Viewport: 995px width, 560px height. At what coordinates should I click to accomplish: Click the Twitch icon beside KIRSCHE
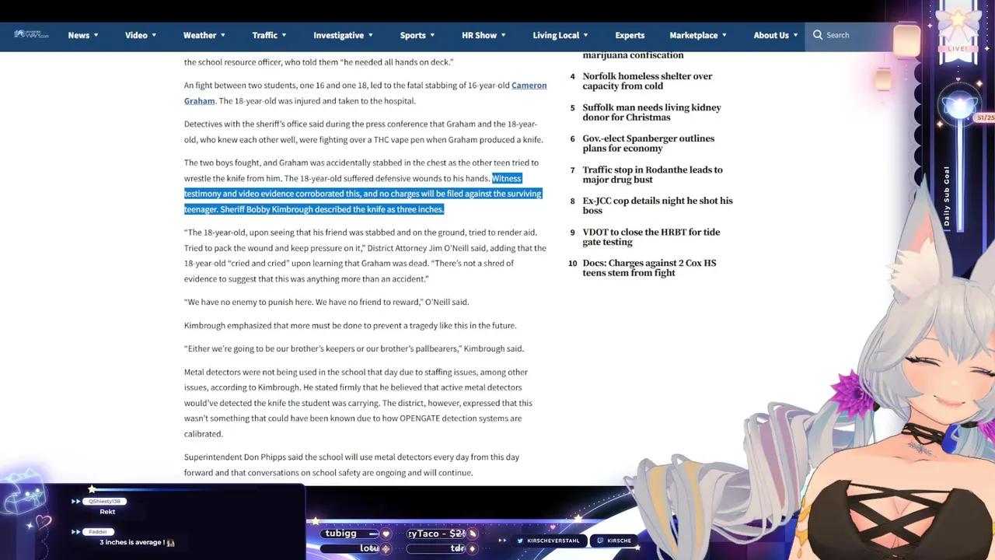pos(600,541)
